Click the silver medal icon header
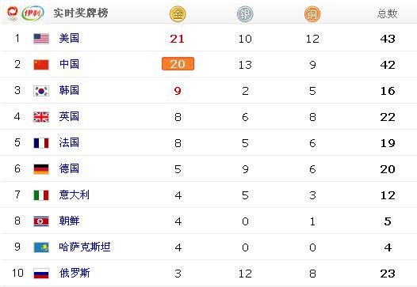The height and width of the screenshot is (287, 417). [x=245, y=13]
